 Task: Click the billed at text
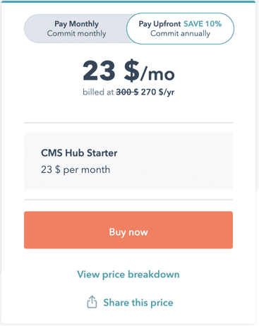pos(98,92)
